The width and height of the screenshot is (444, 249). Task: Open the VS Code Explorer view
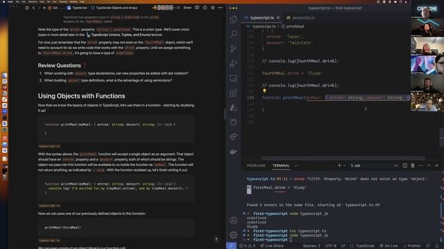click(x=233, y=19)
